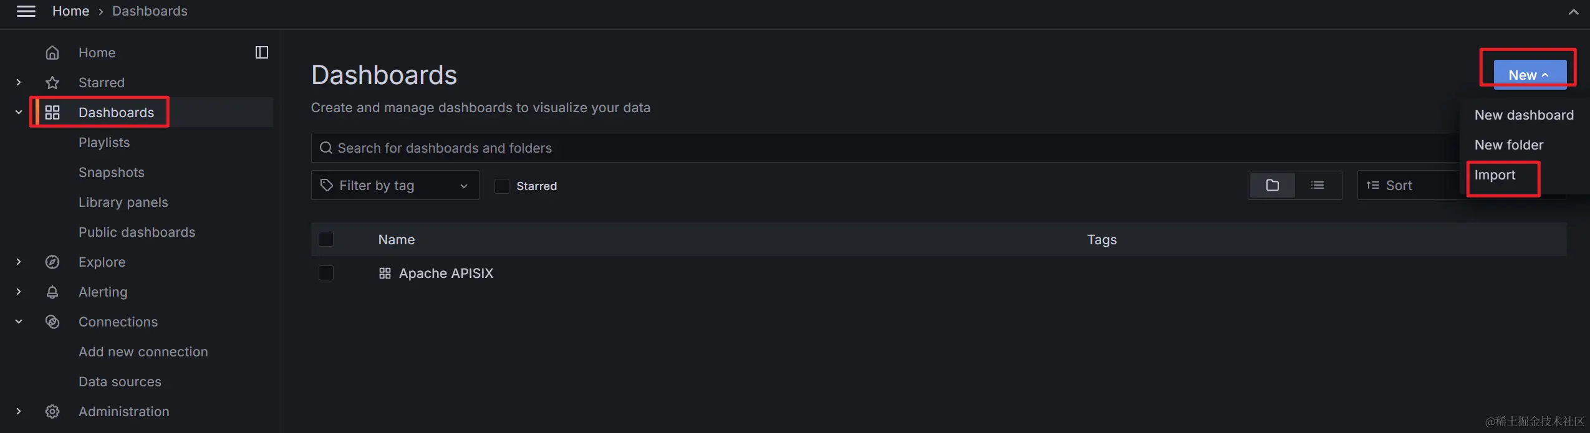Image resolution: width=1590 pixels, height=433 pixels.
Task: Click the blue New button
Action: pyautogui.click(x=1529, y=75)
